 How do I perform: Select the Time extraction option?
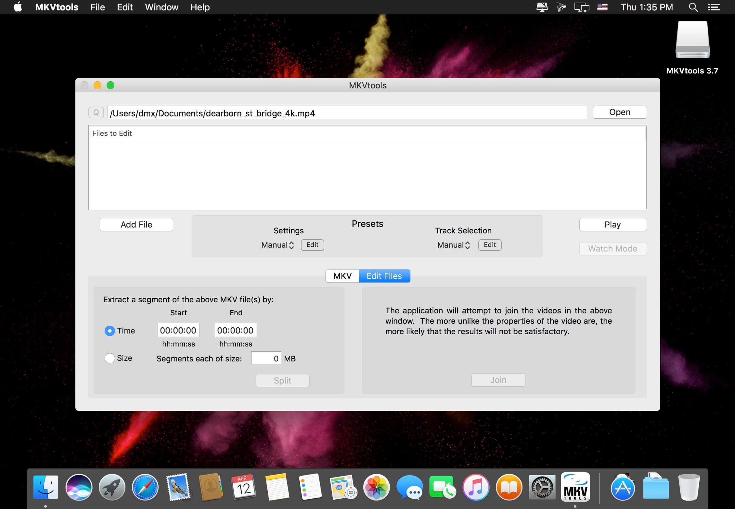pos(110,331)
